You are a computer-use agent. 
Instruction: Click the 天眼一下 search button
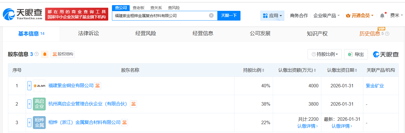coord(229,16)
